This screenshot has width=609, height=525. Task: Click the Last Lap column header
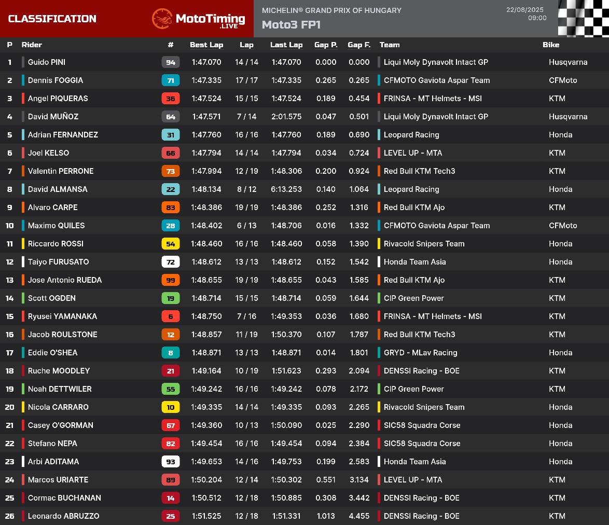click(286, 45)
